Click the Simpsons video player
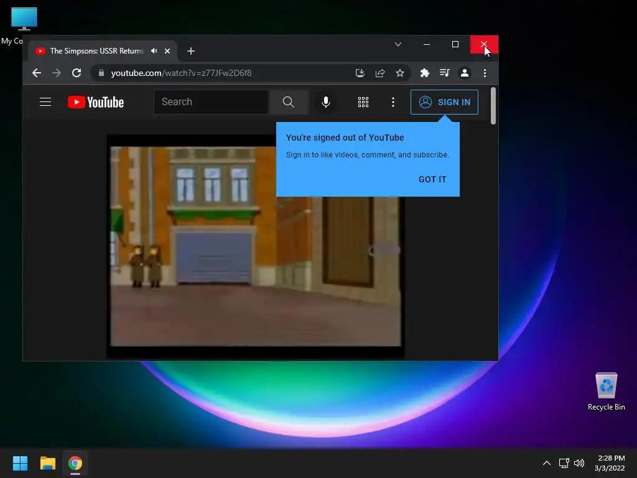The width and height of the screenshot is (637, 478). point(256,246)
